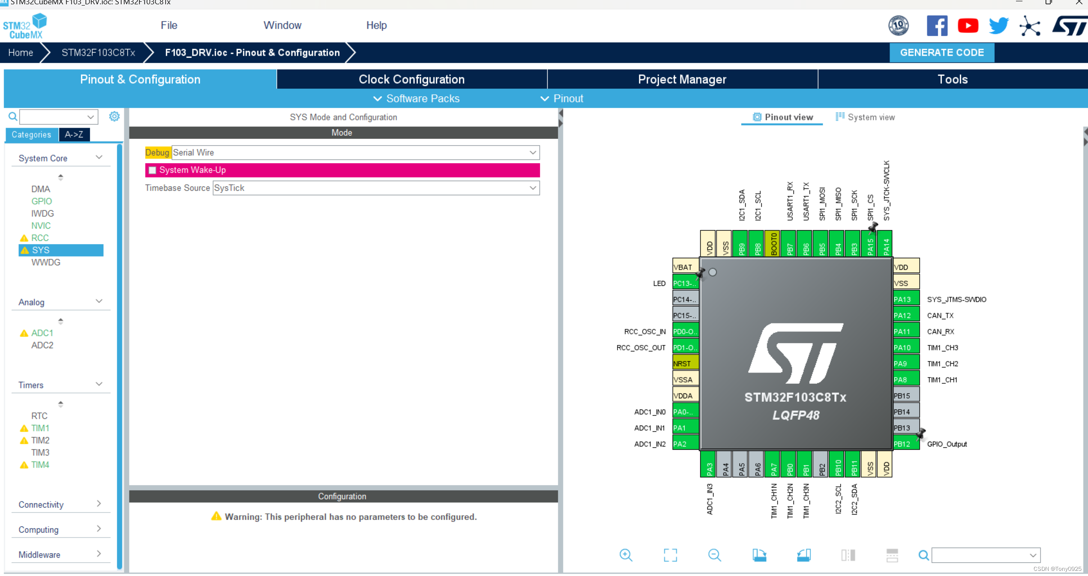Screen dimensions: 1088x576
Task: Select the Categories tab
Action: click(x=31, y=134)
